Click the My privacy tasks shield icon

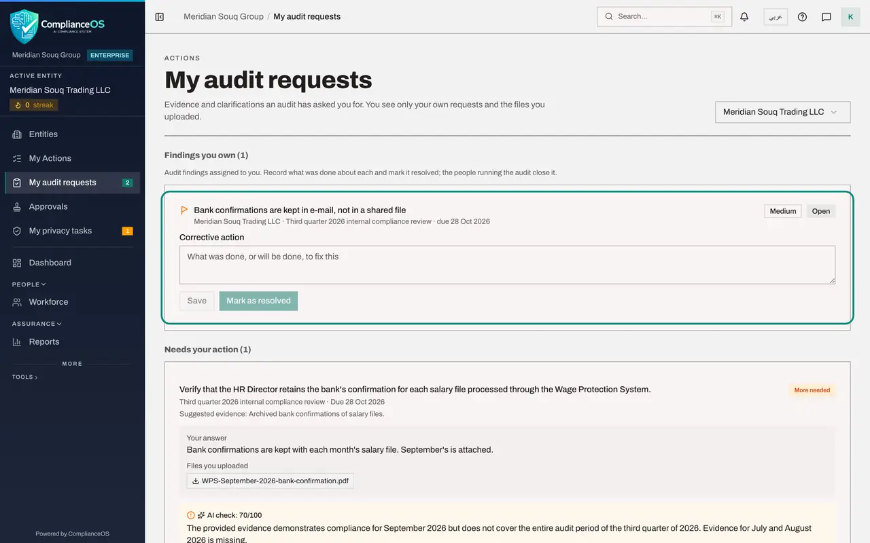click(17, 231)
